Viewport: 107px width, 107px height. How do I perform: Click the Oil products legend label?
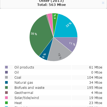pos(24,67)
